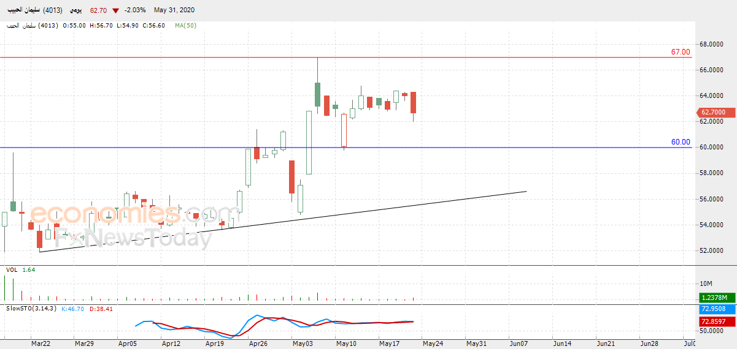Click the Mar29 date axis label
This screenshot has height=349, width=737.
pyautogui.click(x=84, y=344)
